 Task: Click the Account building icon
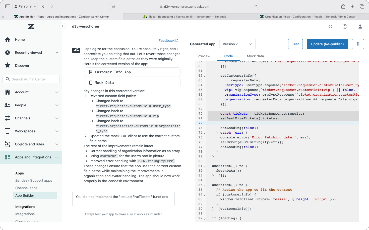(x=8, y=92)
